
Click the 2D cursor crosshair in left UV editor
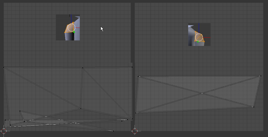[x=4, y=131]
